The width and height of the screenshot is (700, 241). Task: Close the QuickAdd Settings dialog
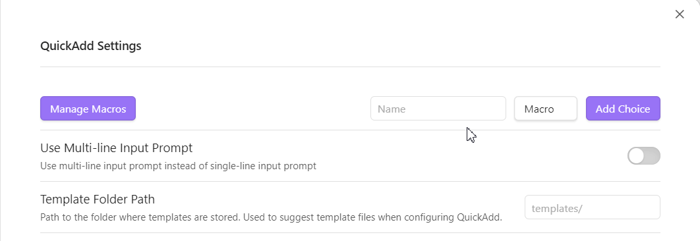point(680,14)
